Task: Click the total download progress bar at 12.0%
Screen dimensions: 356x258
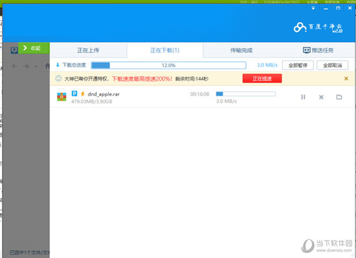Action: click(168, 65)
